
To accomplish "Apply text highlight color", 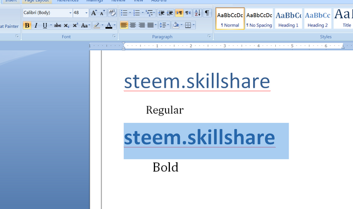I will click(97, 25).
